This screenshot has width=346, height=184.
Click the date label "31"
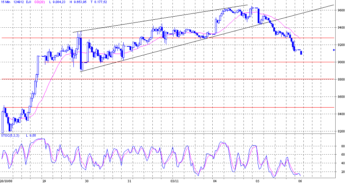click(129, 181)
